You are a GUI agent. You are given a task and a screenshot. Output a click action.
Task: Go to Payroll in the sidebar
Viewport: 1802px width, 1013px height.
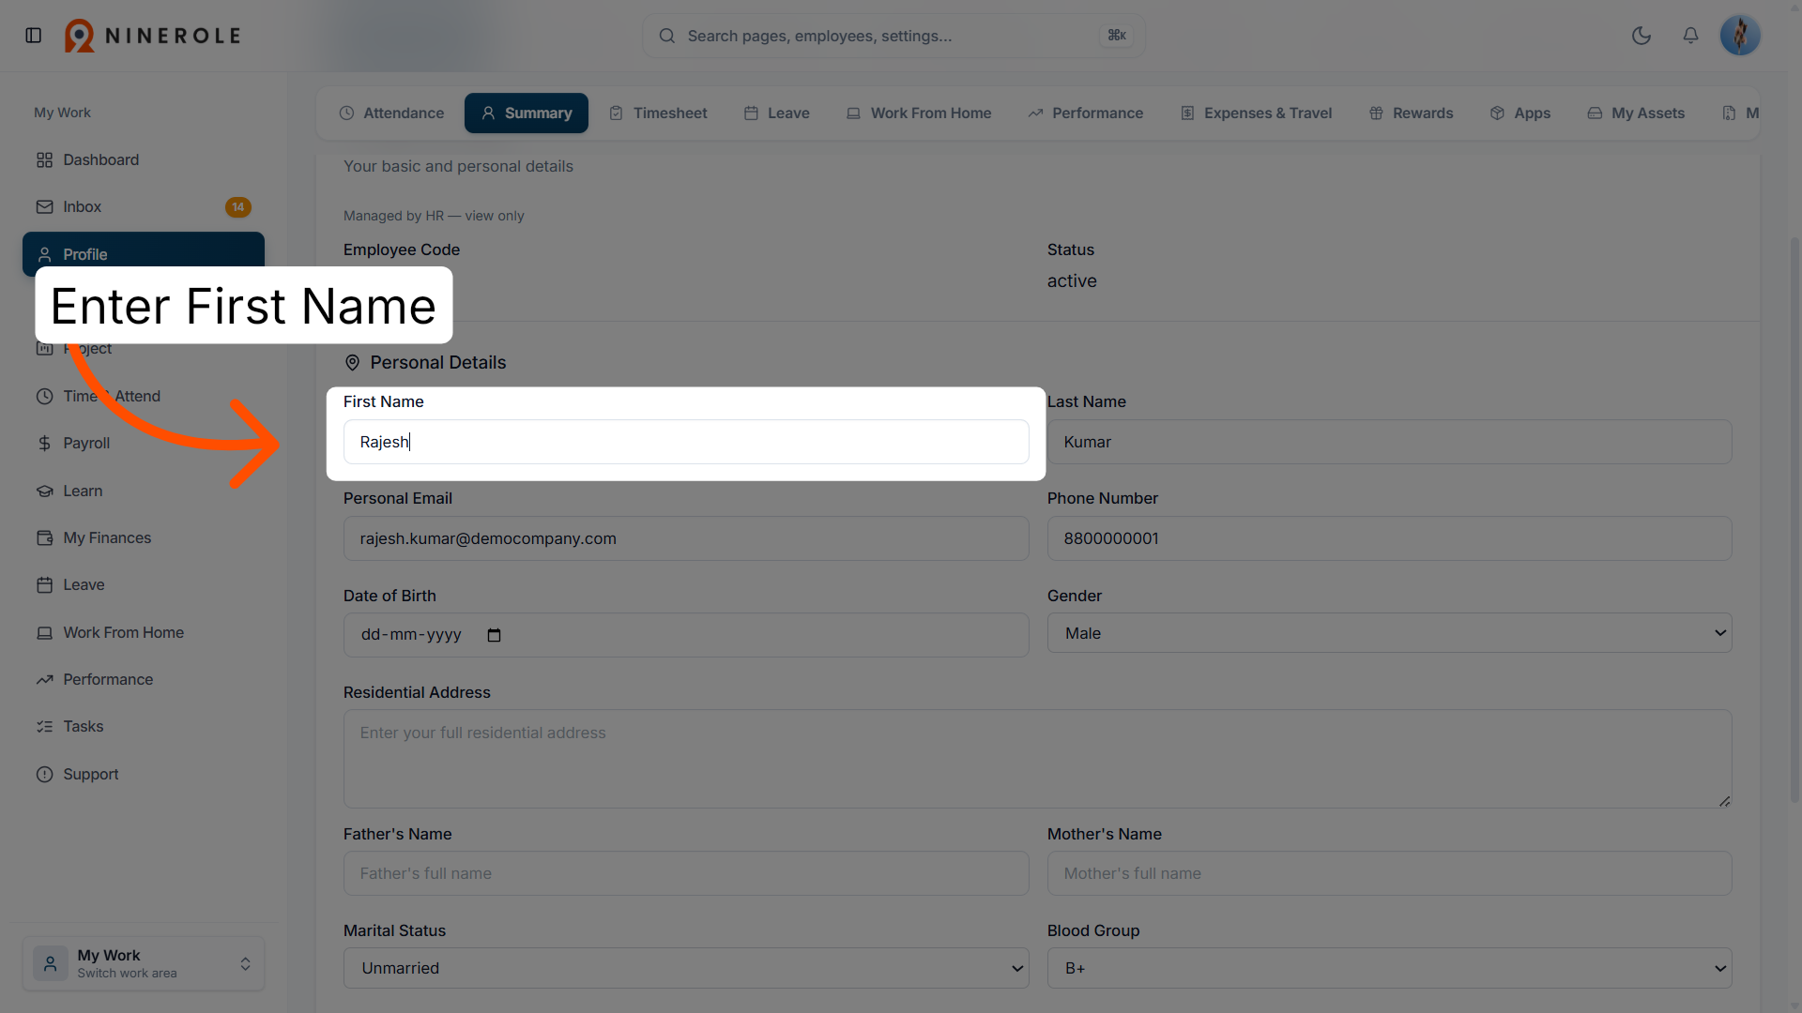(144, 444)
